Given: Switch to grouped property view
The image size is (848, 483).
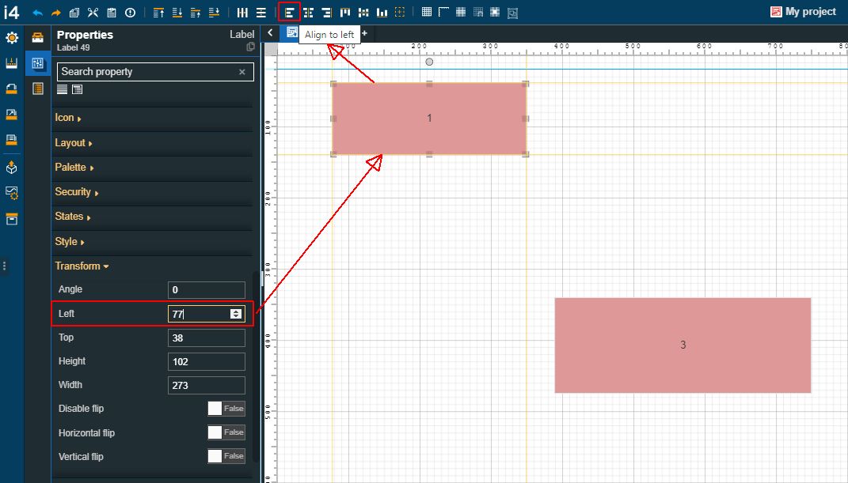Looking at the screenshot, I should click(x=78, y=89).
